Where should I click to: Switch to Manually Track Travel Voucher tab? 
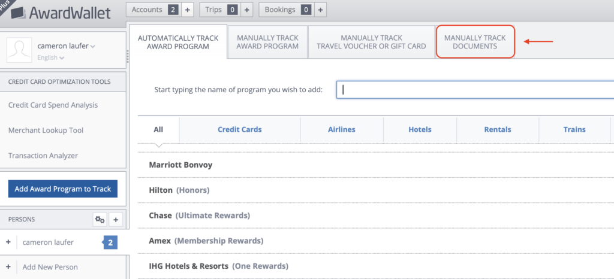(x=371, y=42)
